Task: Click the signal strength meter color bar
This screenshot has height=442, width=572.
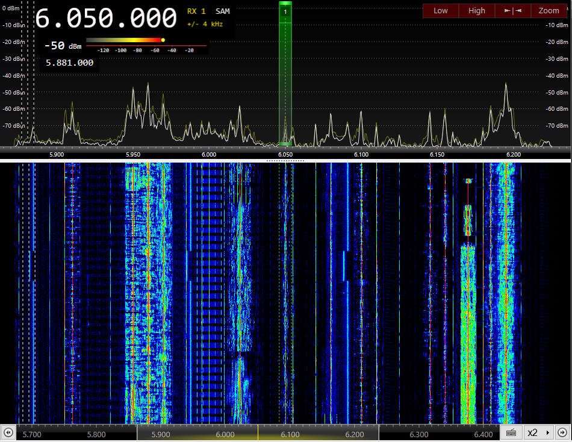Action: (x=124, y=40)
